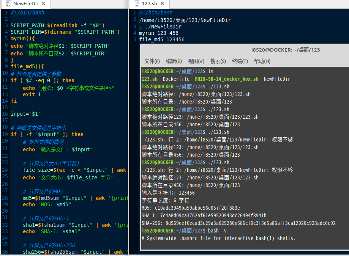Click the comment 计算文件的SHA-256

[x=49, y=245]
